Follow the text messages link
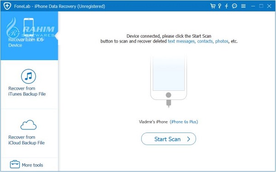Viewport: 276px width, 172px height. [x=181, y=41]
